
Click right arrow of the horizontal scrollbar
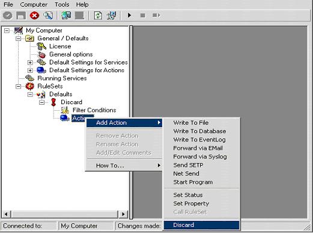click(x=123, y=214)
